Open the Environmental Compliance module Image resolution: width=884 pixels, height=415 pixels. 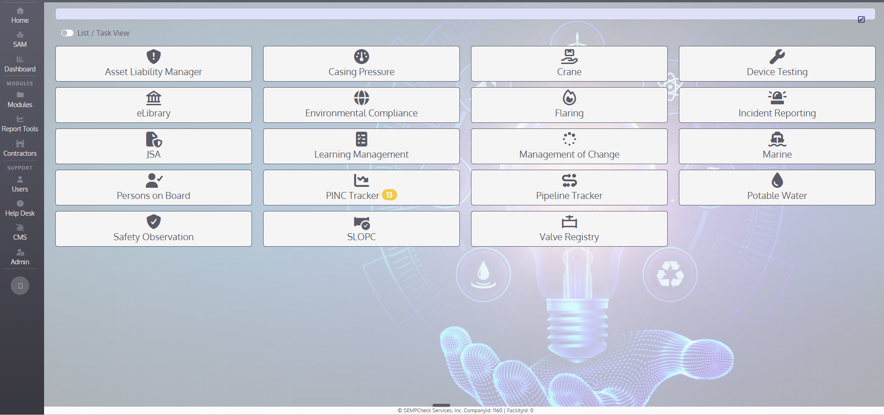pyautogui.click(x=361, y=105)
